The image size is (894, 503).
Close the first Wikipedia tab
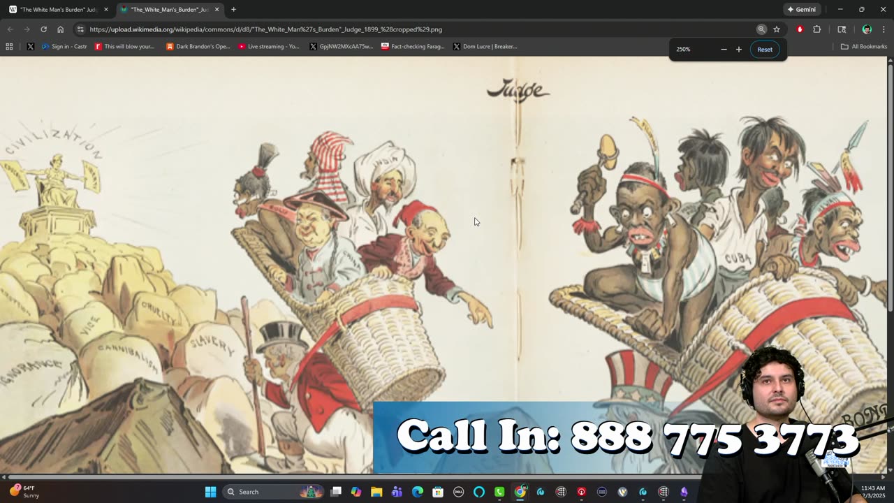pos(106,10)
